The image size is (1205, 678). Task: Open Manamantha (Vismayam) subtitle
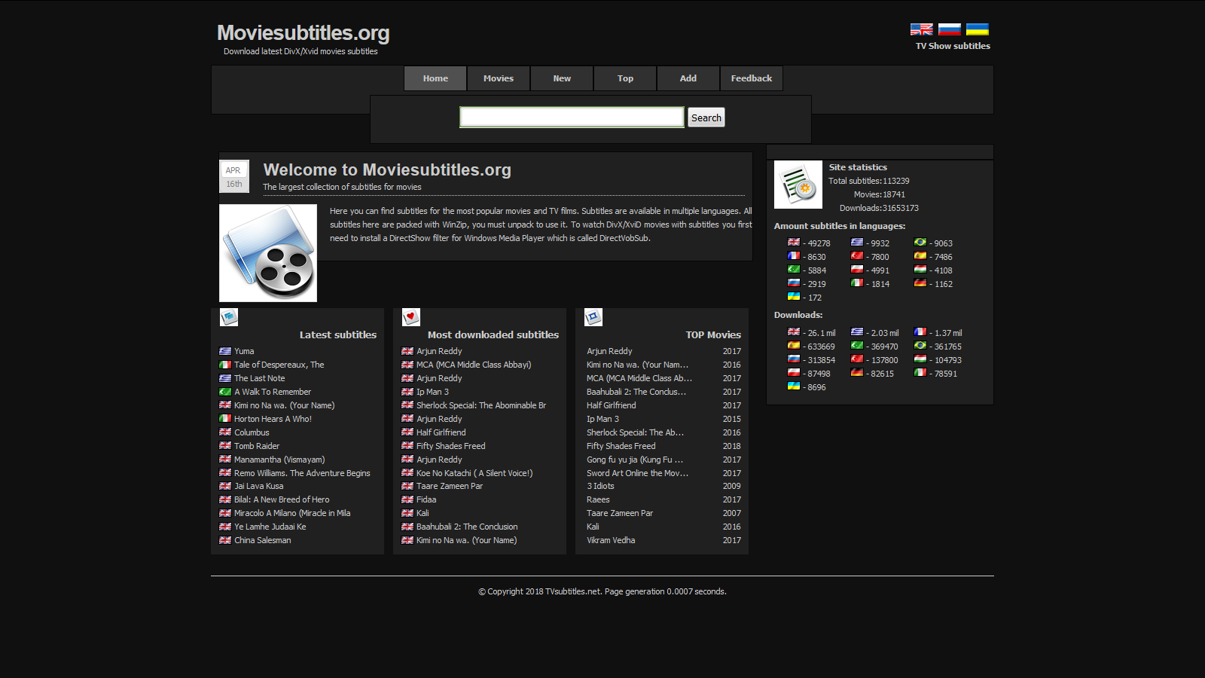[279, 460]
